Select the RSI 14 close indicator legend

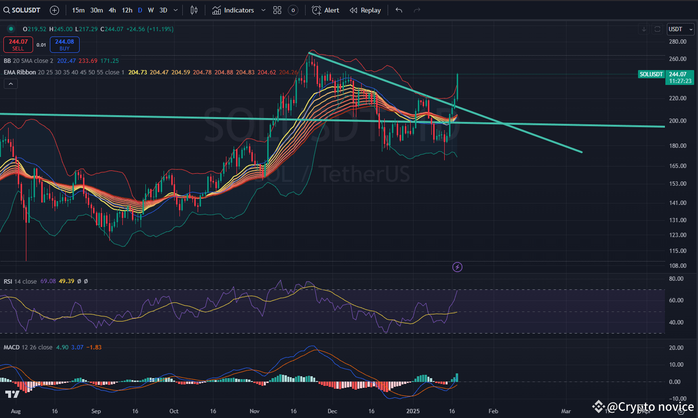(20, 281)
